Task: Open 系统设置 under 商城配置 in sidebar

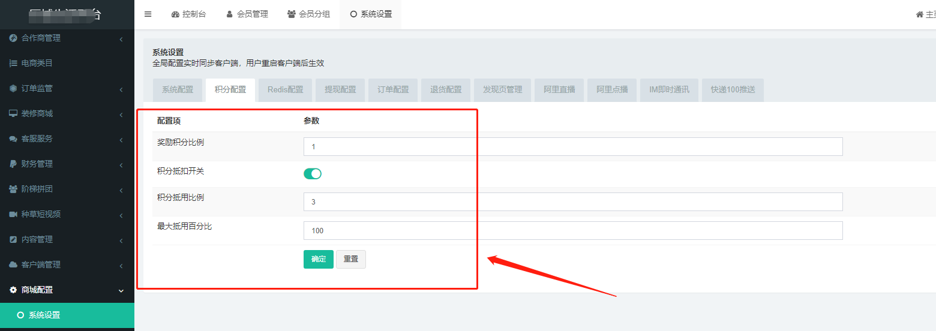Action: coord(67,315)
